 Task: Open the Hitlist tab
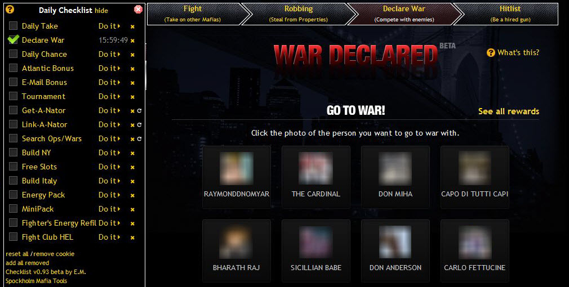(x=510, y=14)
